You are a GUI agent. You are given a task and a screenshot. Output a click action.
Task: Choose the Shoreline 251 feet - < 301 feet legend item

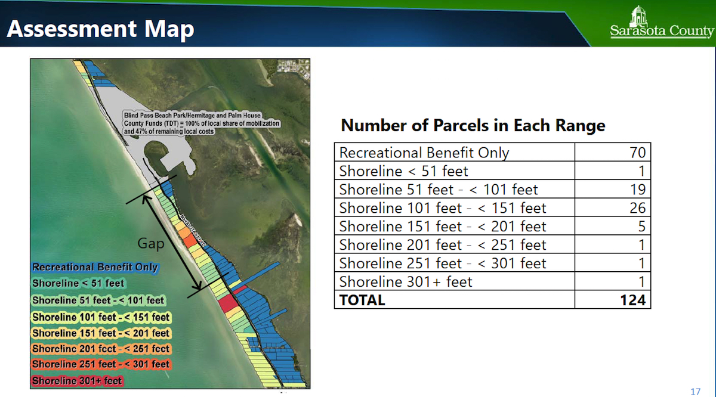101,364
